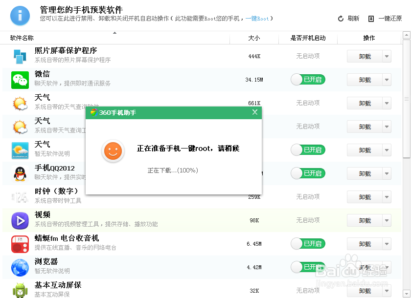Screen dimensions: 411x298
Task: Click the title 管理您的手机预装软件
Action: tap(81, 10)
